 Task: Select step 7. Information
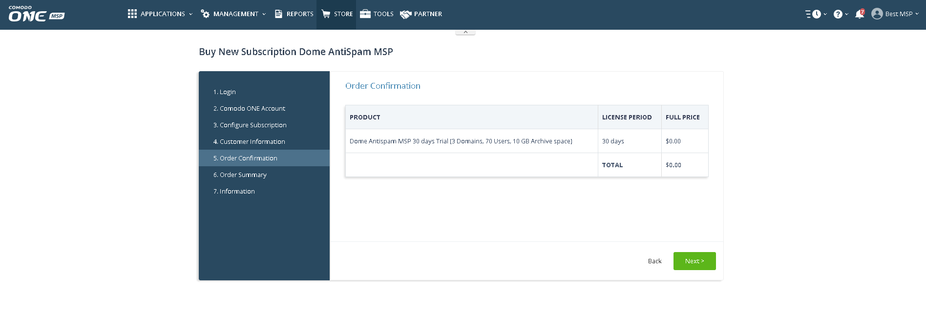click(x=264, y=191)
